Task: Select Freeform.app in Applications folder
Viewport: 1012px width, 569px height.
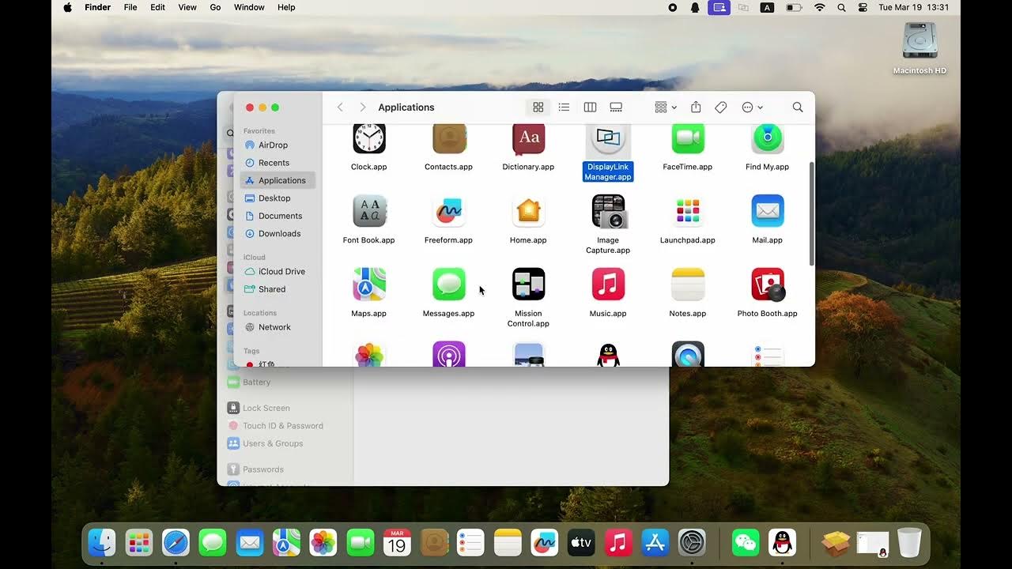Action: tap(449, 211)
